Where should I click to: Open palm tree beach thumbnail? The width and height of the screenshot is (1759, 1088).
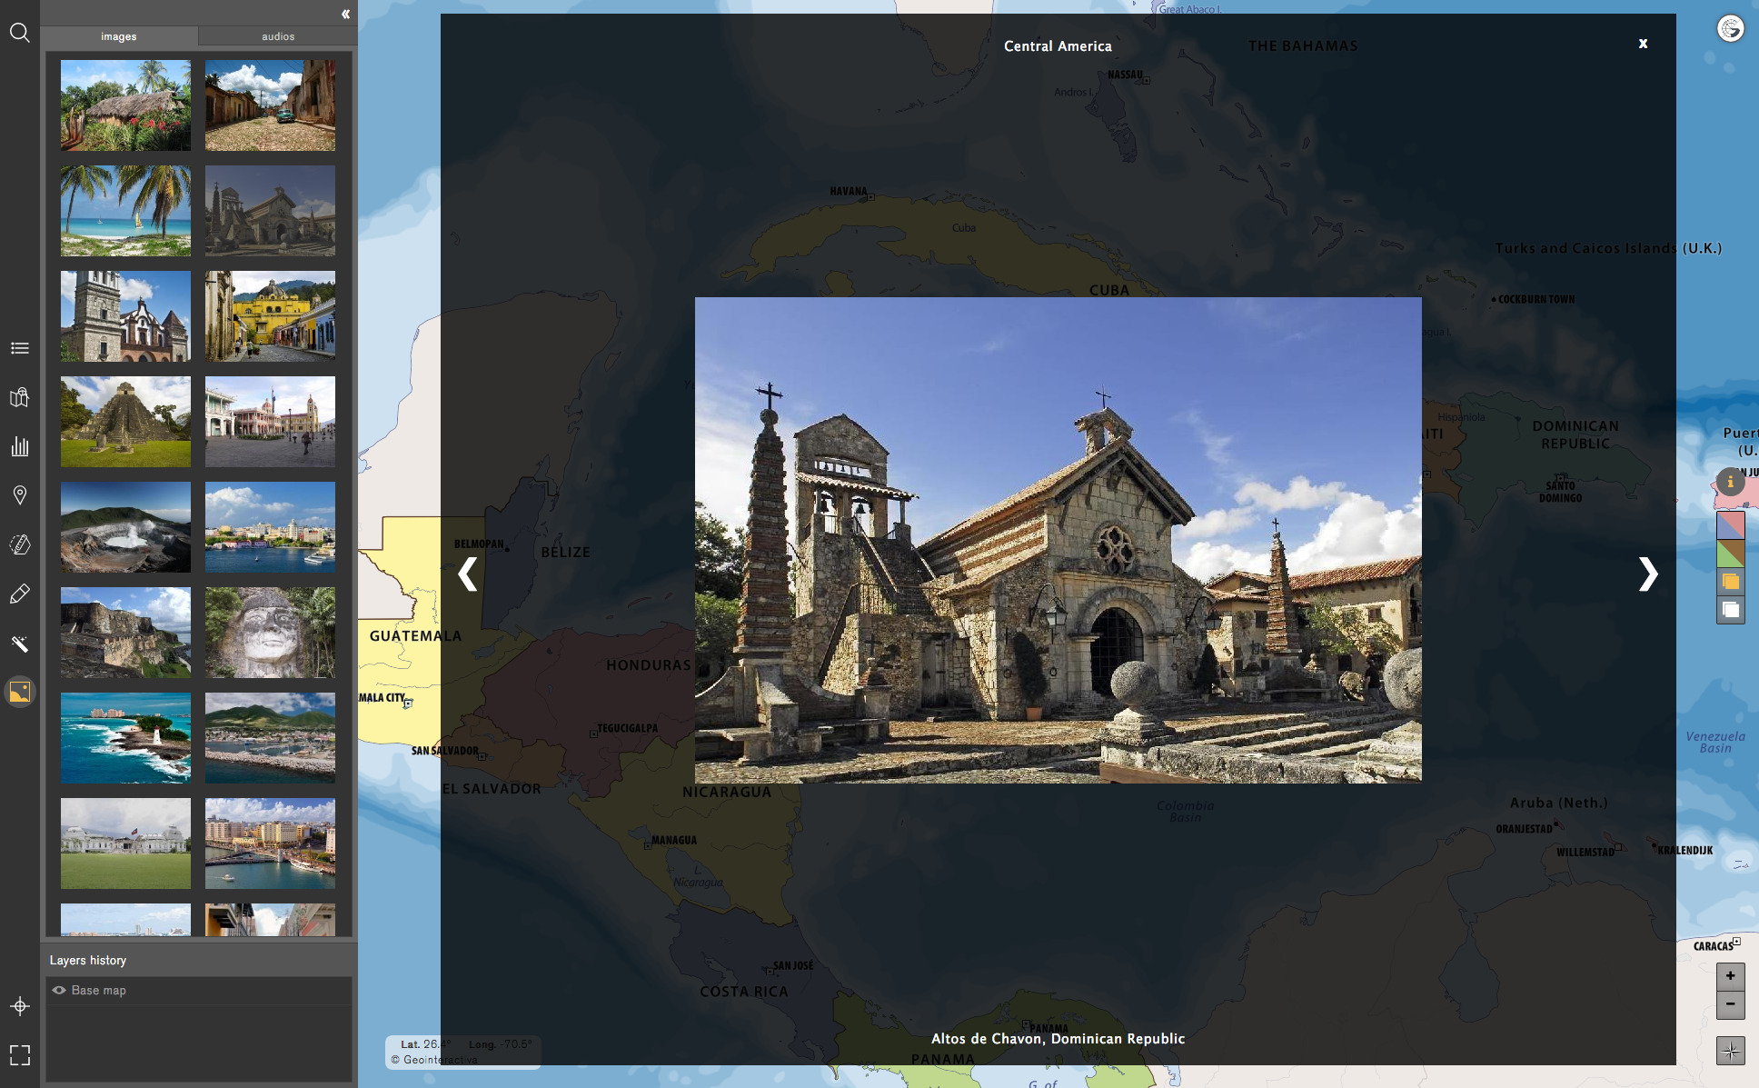(125, 211)
